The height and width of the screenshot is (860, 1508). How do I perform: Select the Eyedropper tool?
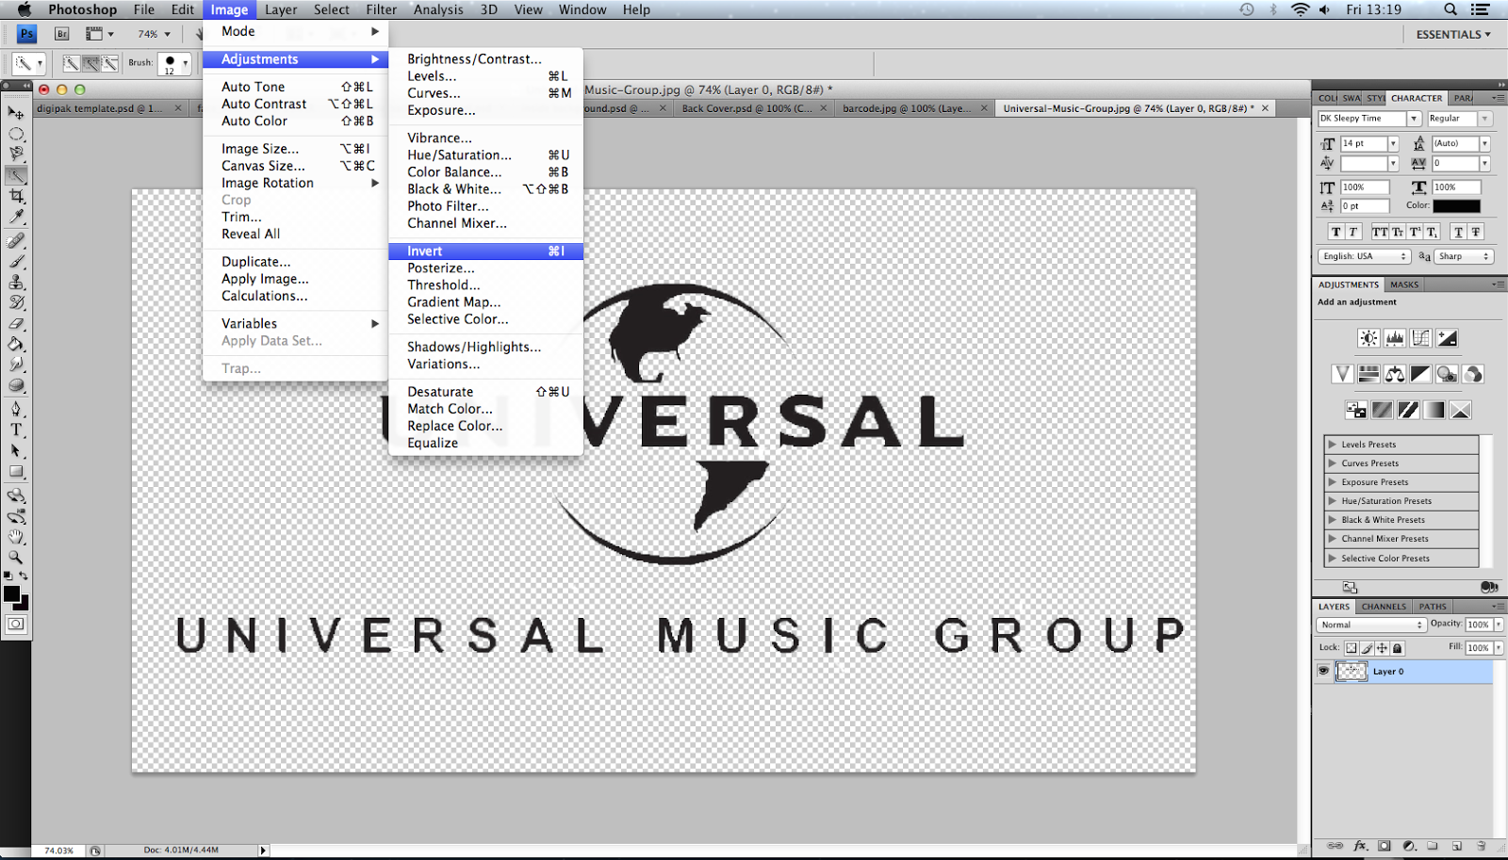[16, 217]
